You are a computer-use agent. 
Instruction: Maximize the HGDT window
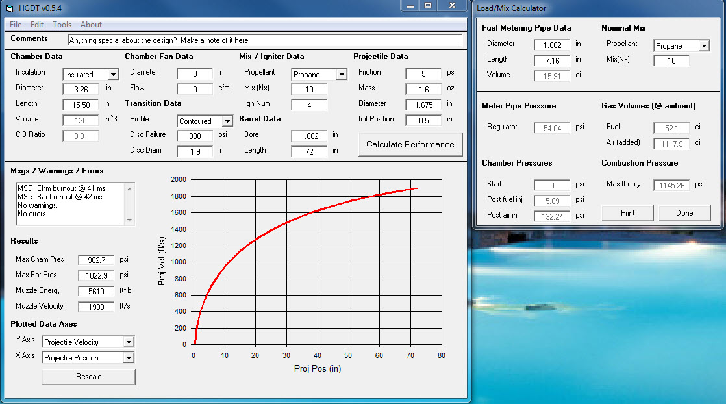pyautogui.click(x=428, y=5)
